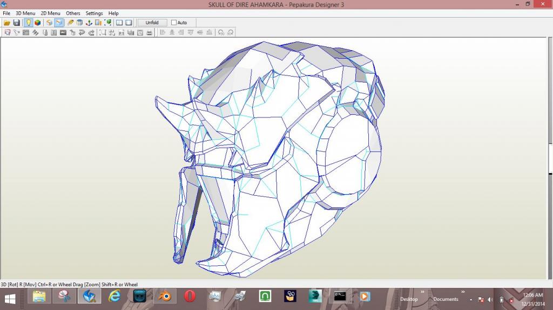Click the blue cylinder toolbar icon

80,23
